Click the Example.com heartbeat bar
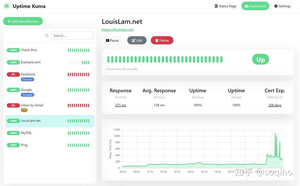 (x=79, y=62)
